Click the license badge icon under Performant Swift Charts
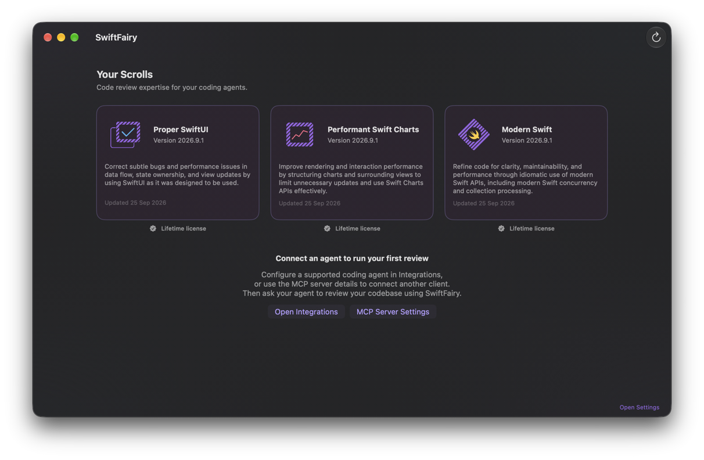The width and height of the screenshot is (704, 460). [x=327, y=228]
